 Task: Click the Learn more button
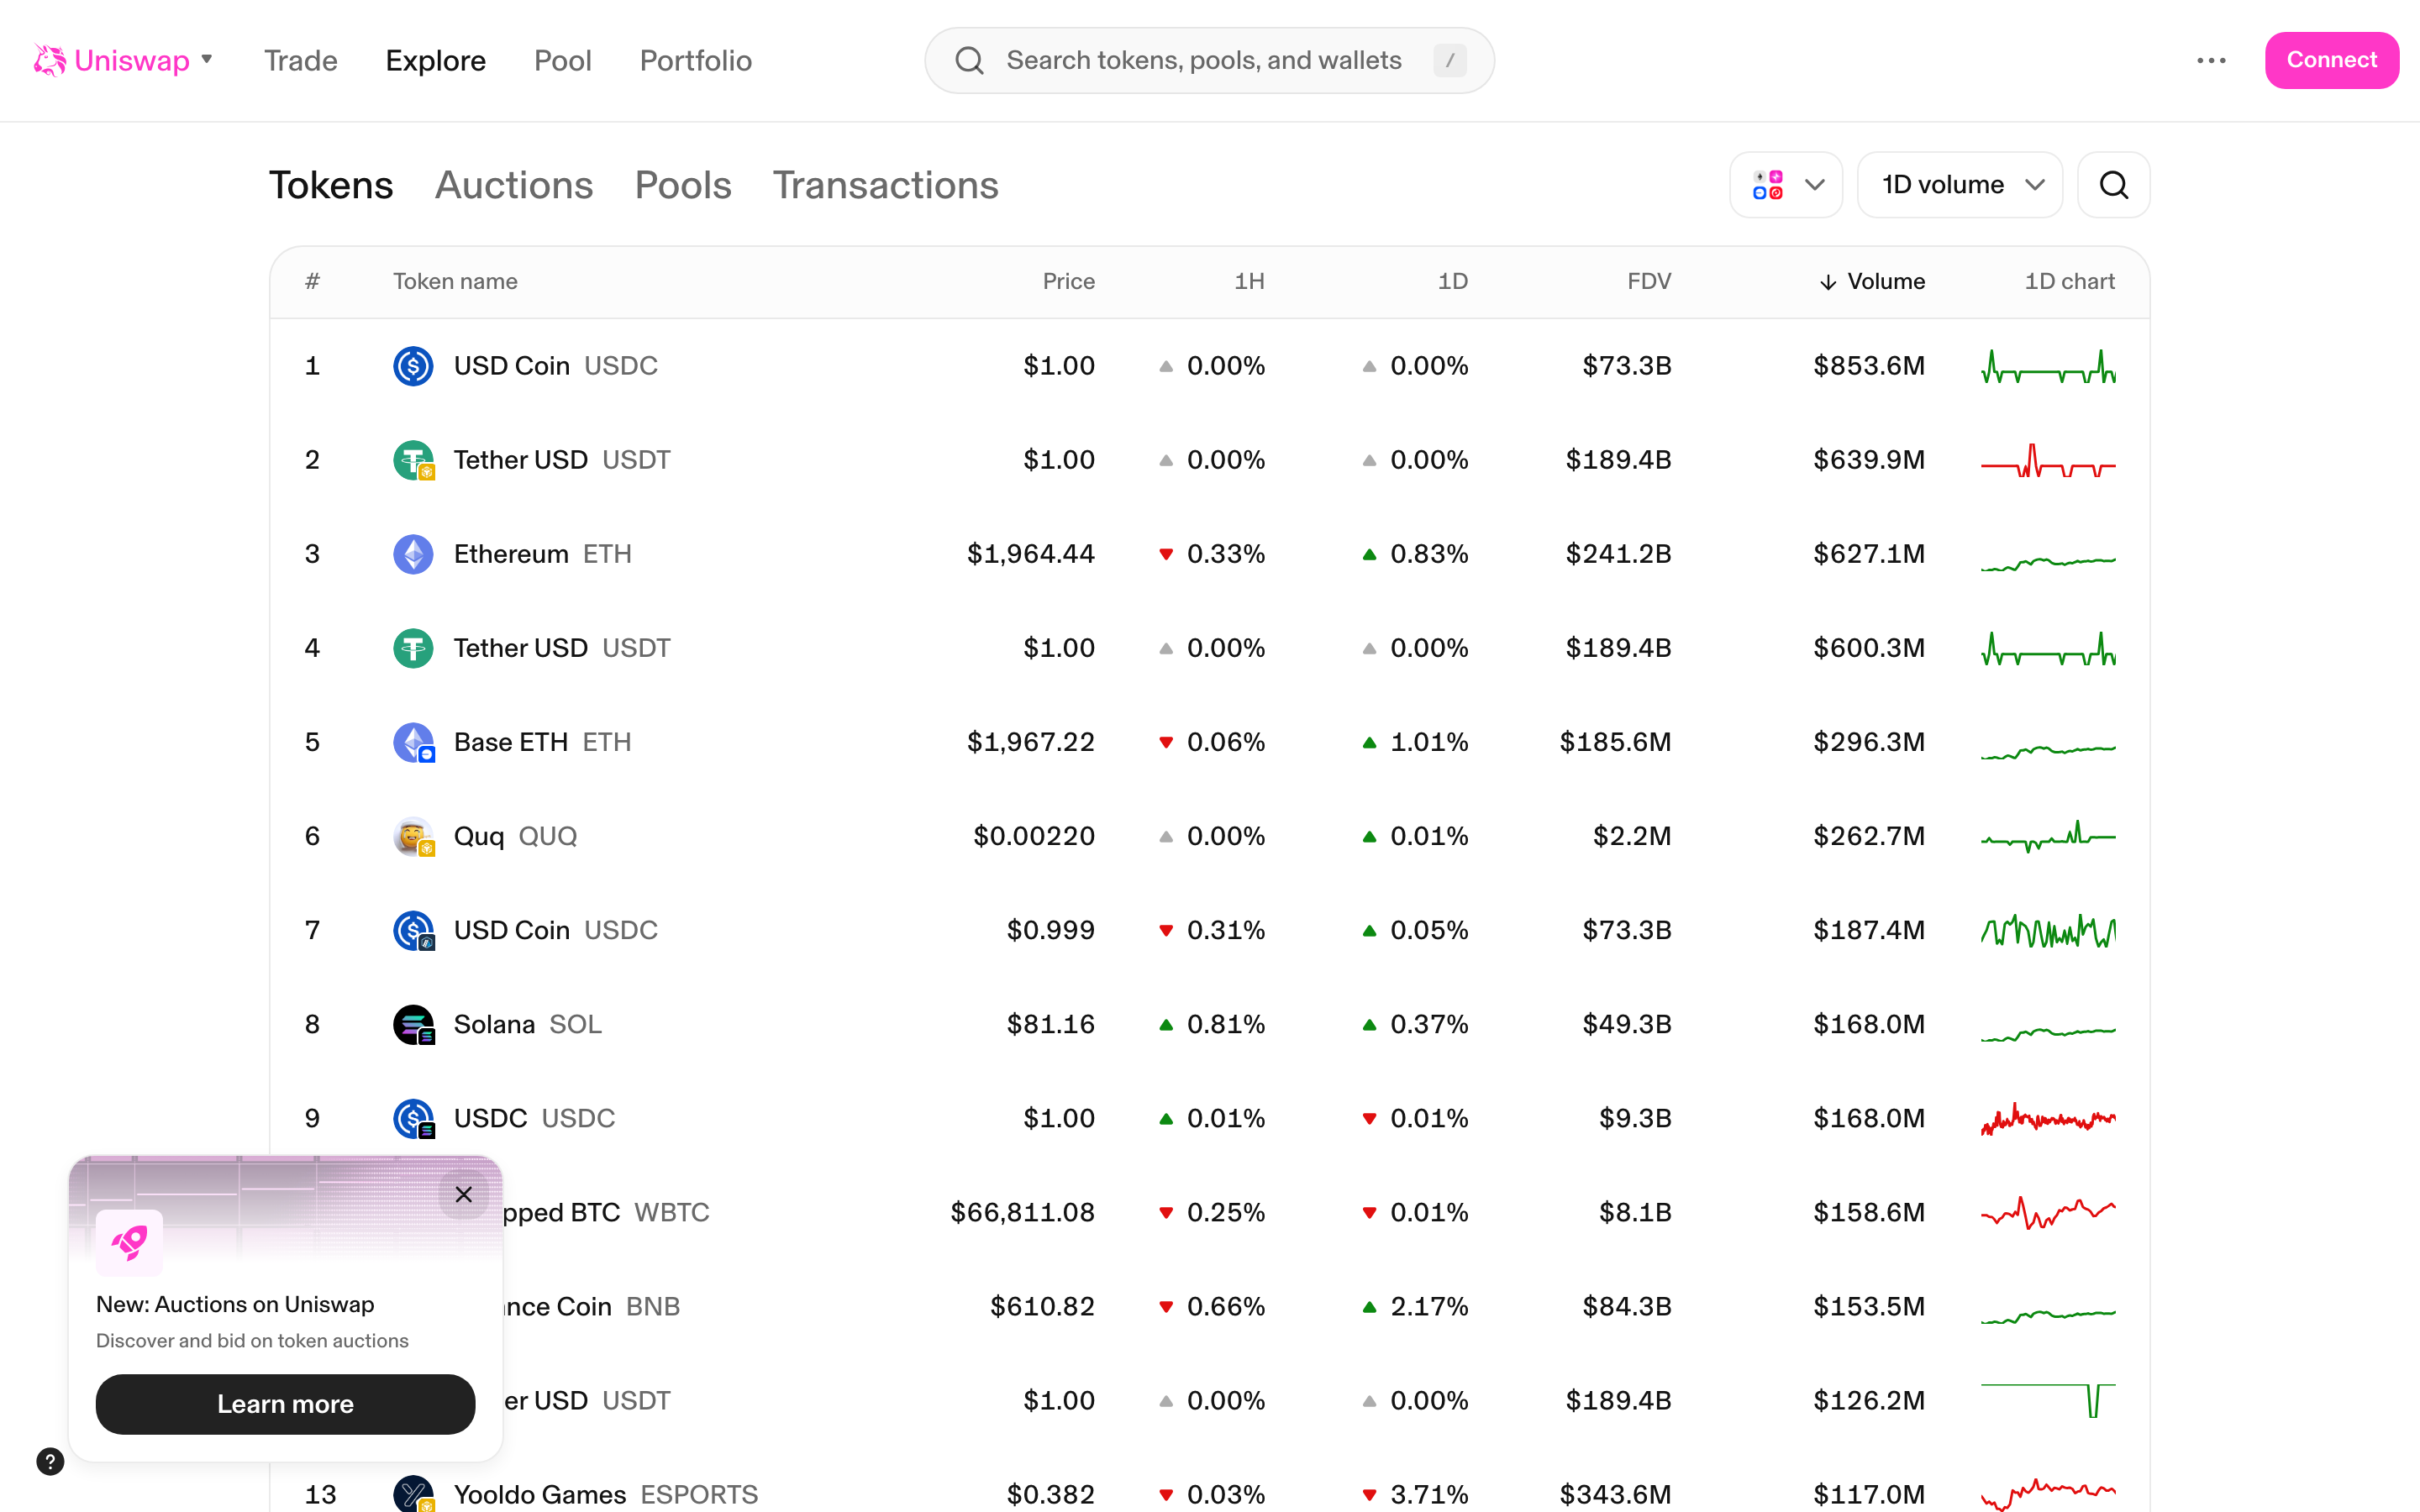pos(285,1404)
